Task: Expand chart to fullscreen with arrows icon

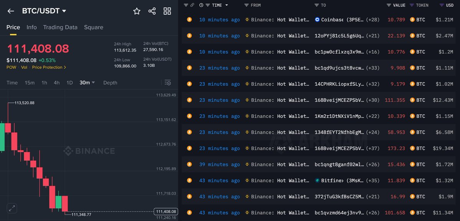Action: coord(12,209)
